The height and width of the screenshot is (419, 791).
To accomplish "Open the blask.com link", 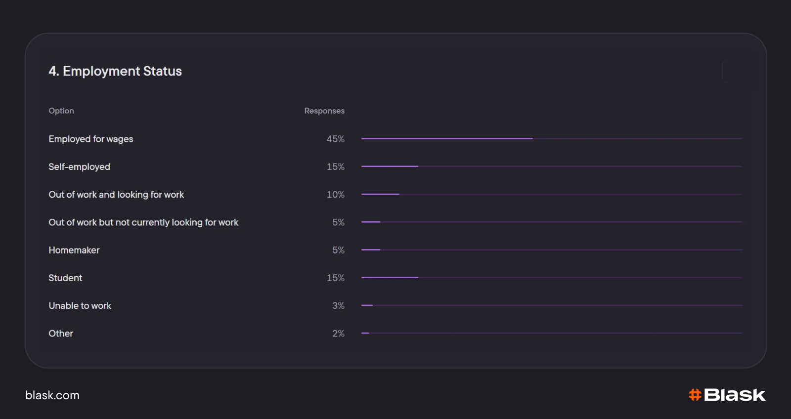I will click(x=52, y=395).
